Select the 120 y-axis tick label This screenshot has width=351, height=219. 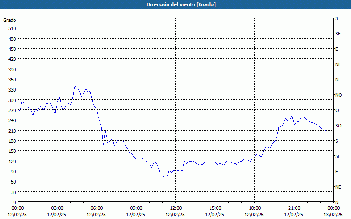coord(12,161)
